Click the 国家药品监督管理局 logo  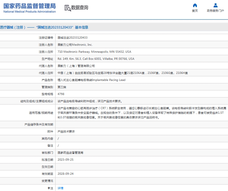point(29,8)
